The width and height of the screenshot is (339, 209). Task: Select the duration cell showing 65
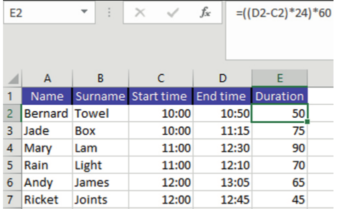[x=280, y=182]
